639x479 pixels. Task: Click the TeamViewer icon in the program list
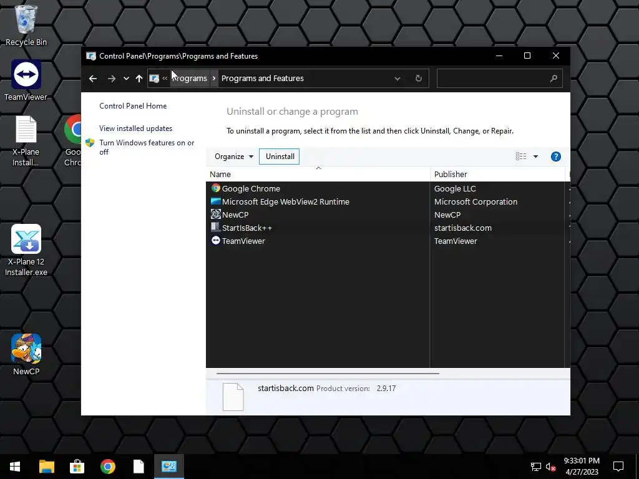(215, 240)
